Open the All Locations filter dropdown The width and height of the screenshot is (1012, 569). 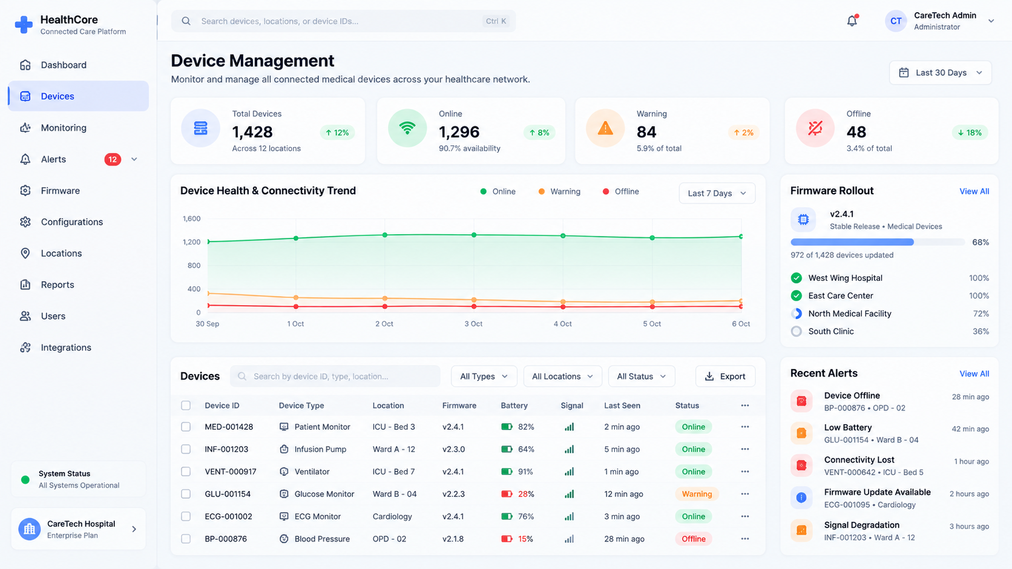[x=563, y=377]
